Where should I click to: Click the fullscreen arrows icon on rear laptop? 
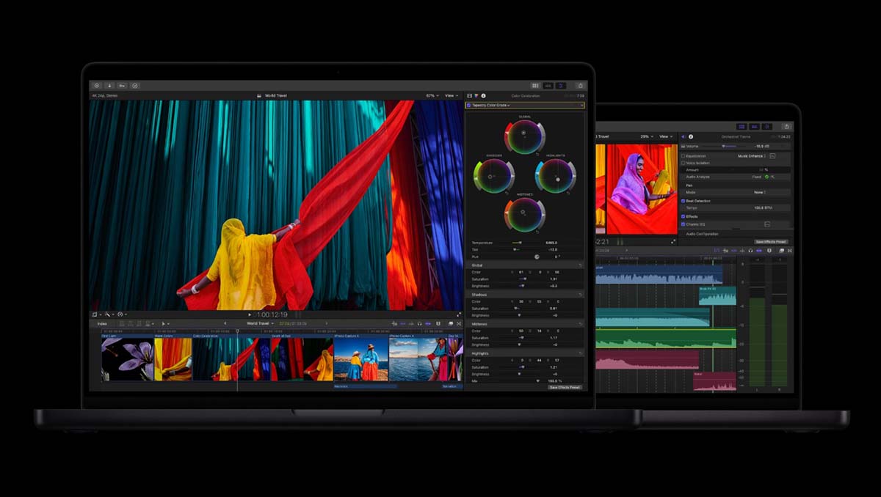point(673,242)
